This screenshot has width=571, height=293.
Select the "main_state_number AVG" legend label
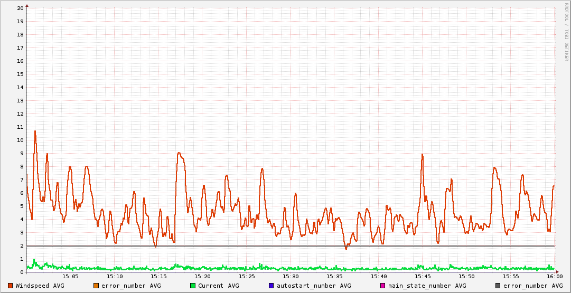pyautogui.click(x=427, y=286)
